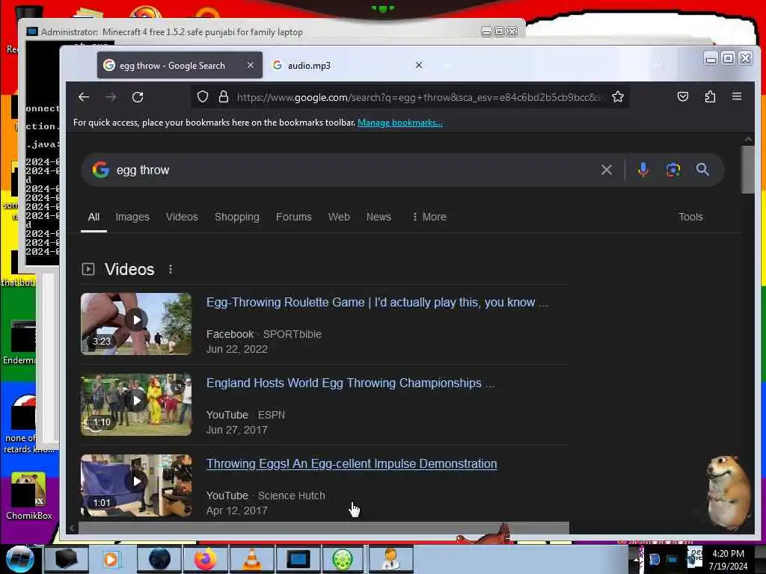The height and width of the screenshot is (574, 766).
Task: Click the YouTube · ESPN source text
Action: [x=245, y=415]
